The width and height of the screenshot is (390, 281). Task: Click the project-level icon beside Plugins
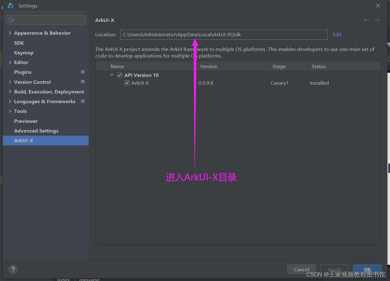[x=83, y=72]
